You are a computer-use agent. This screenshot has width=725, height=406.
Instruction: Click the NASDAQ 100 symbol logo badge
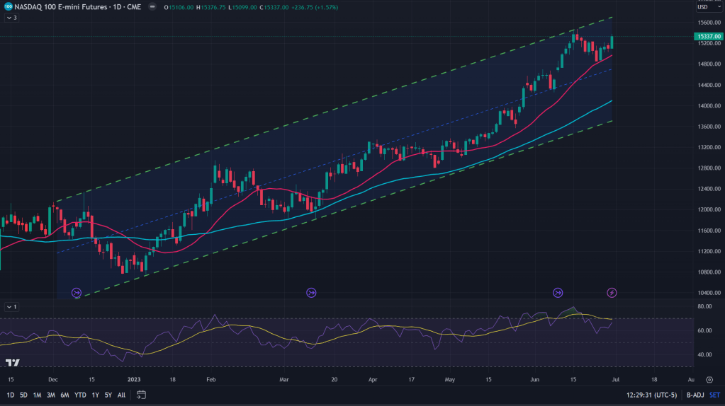(7, 7)
